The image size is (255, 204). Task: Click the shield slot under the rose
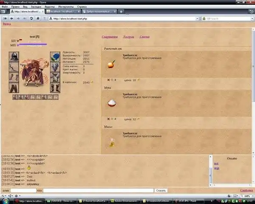click(55, 67)
